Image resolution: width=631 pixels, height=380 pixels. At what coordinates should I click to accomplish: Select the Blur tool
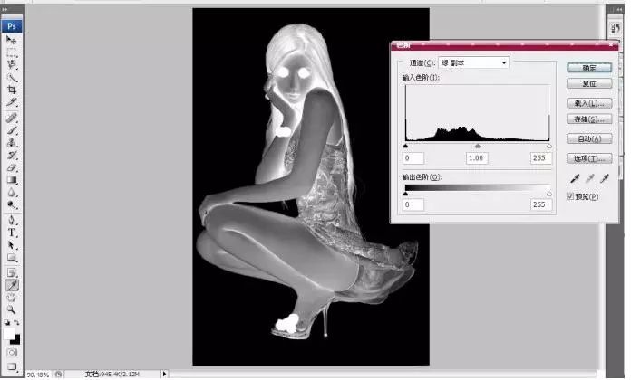click(11, 193)
